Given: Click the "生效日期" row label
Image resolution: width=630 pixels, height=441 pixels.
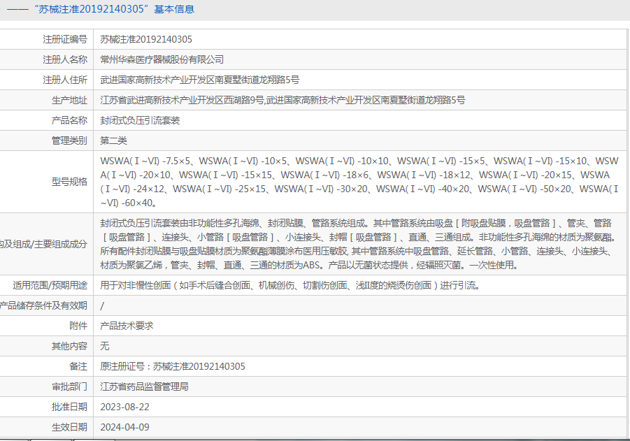Looking at the screenshot, I should pos(69,427).
